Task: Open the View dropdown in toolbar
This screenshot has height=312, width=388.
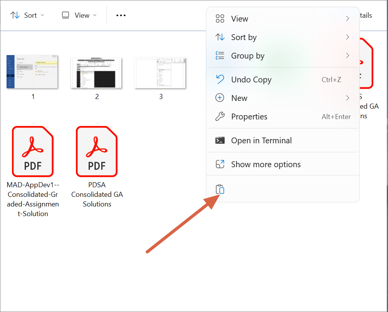Action: pyautogui.click(x=78, y=15)
